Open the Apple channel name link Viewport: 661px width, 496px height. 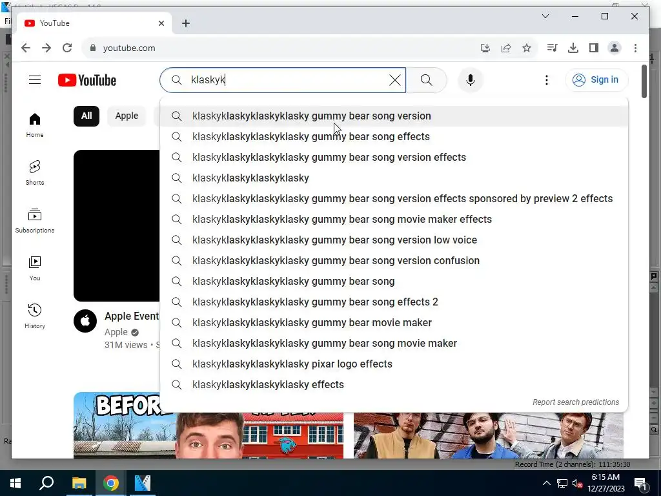click(x=116, y=333)
